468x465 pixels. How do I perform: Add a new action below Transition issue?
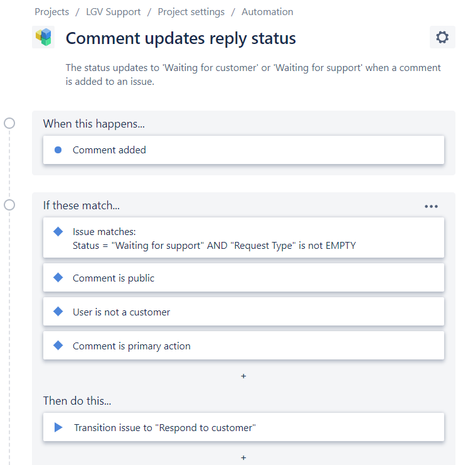tap(243, 457)
